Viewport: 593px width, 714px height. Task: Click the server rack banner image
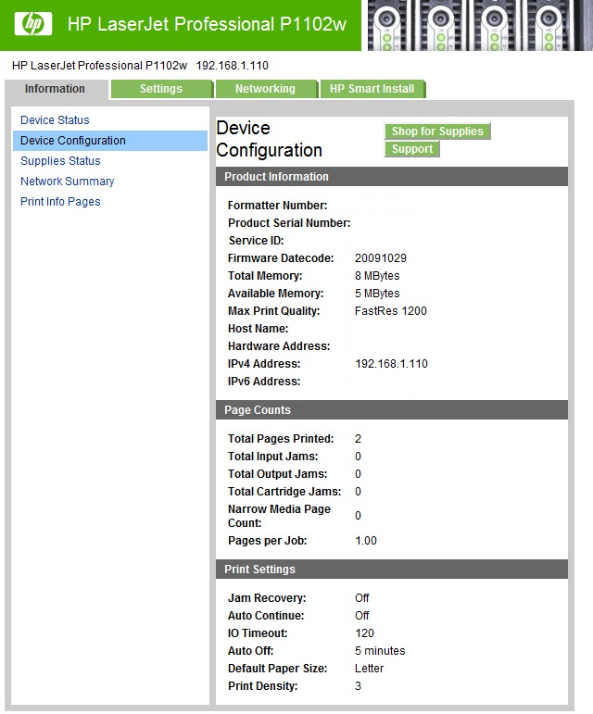(480, 25)
